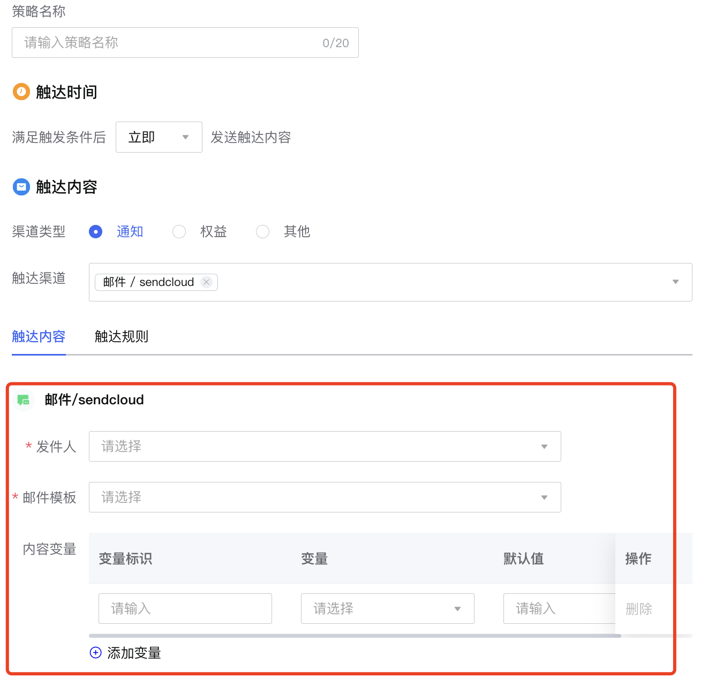
Task: Focus the 变量标识 input field
Action: [x=185, y=608]
